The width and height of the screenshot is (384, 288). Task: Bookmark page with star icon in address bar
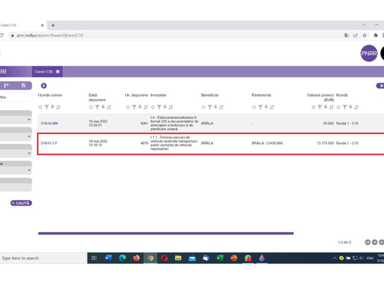point(364,36)
